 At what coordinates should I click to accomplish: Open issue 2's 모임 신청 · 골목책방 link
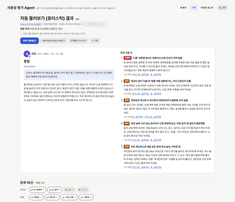(x=140, y=94)
